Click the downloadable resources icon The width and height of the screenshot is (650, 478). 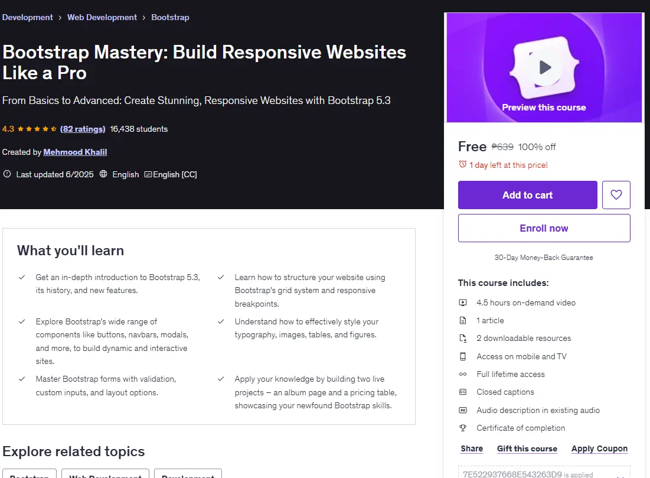463,338
